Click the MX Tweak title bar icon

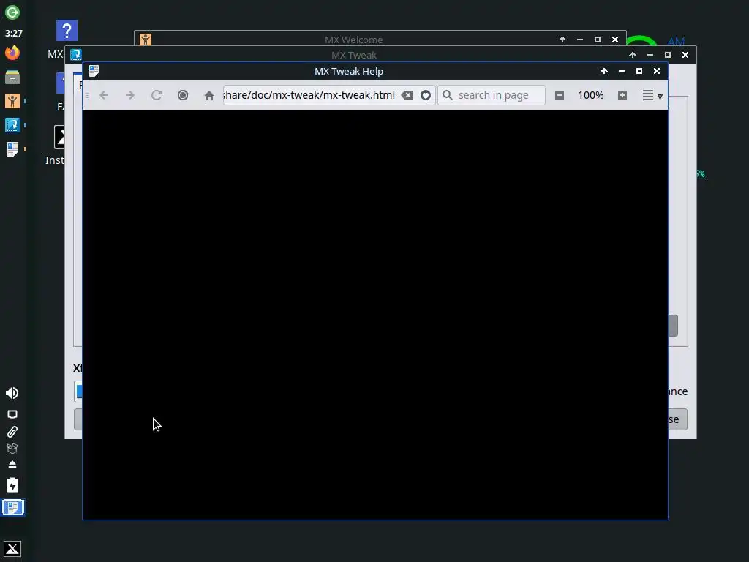coord(76,54)
